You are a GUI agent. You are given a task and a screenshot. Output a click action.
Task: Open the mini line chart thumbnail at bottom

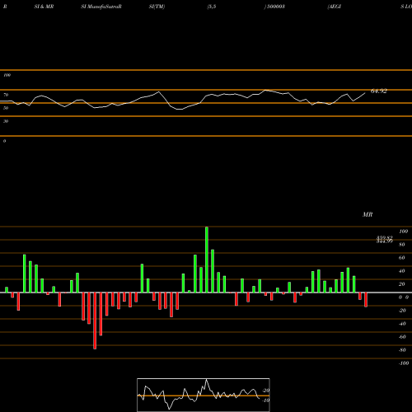[204, 395]
